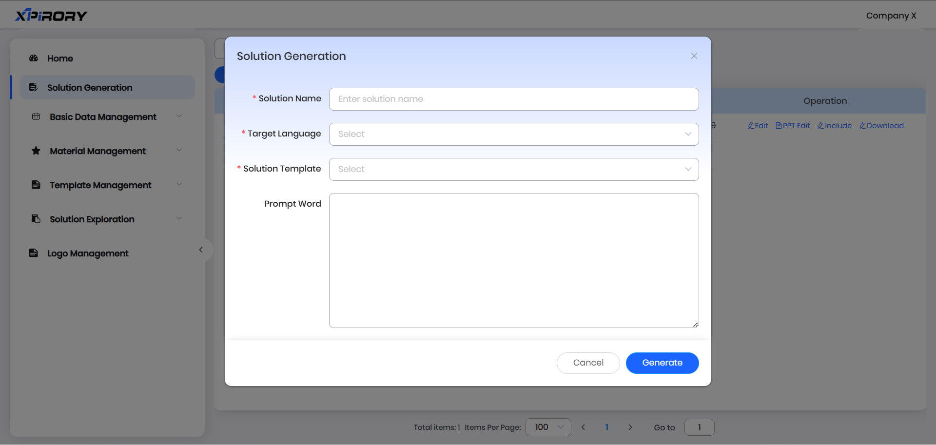Open the Solution Template dropdown

(x=514, y=169)
